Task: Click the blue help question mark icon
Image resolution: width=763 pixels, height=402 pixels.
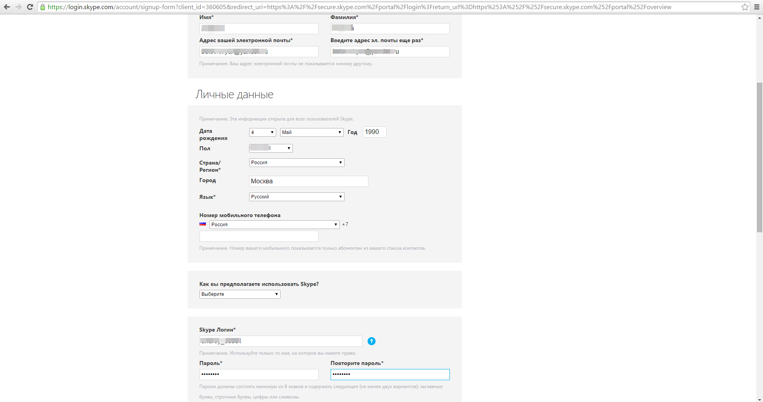Action: point(372,341)
